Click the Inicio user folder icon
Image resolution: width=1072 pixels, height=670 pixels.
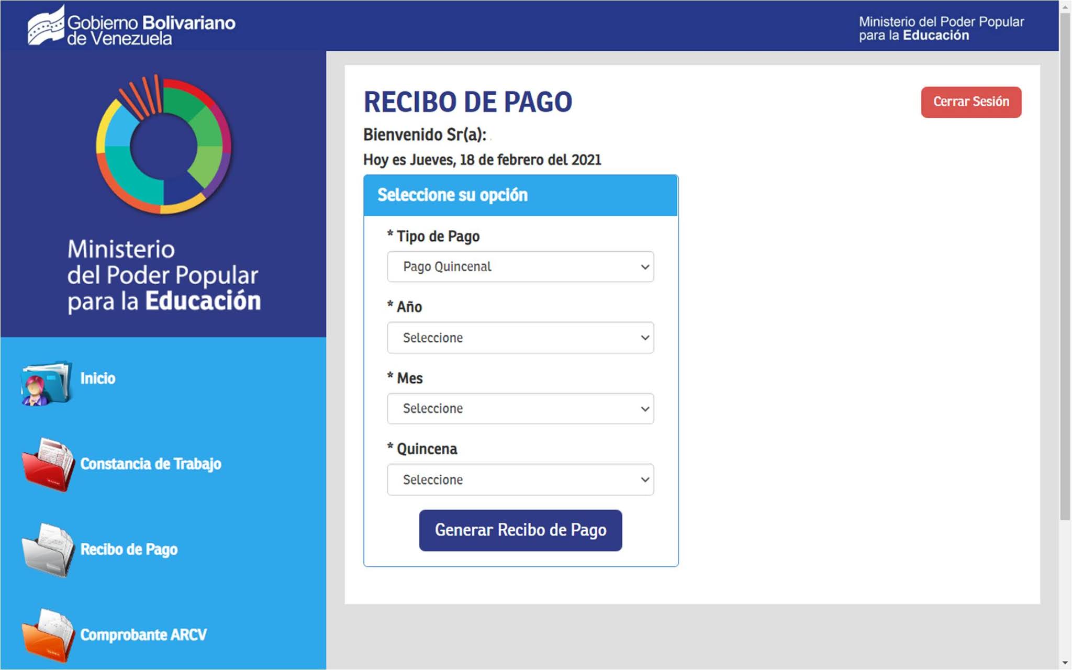pos(46,383)
